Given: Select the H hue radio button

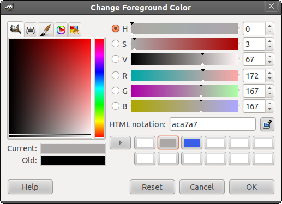Looking at the screenshot, I should [116, 28].
